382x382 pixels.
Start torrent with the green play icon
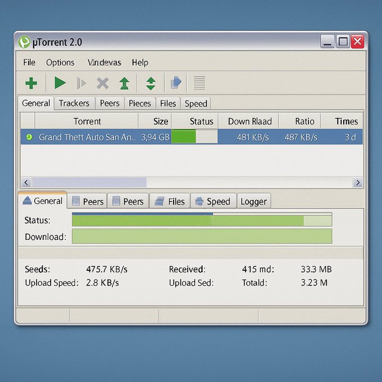[60, 83]
